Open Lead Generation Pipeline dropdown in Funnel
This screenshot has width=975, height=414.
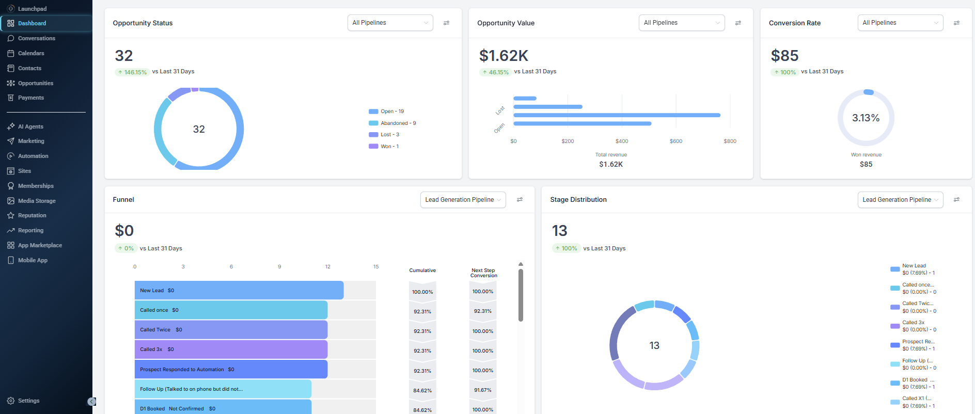coord(463,200)
